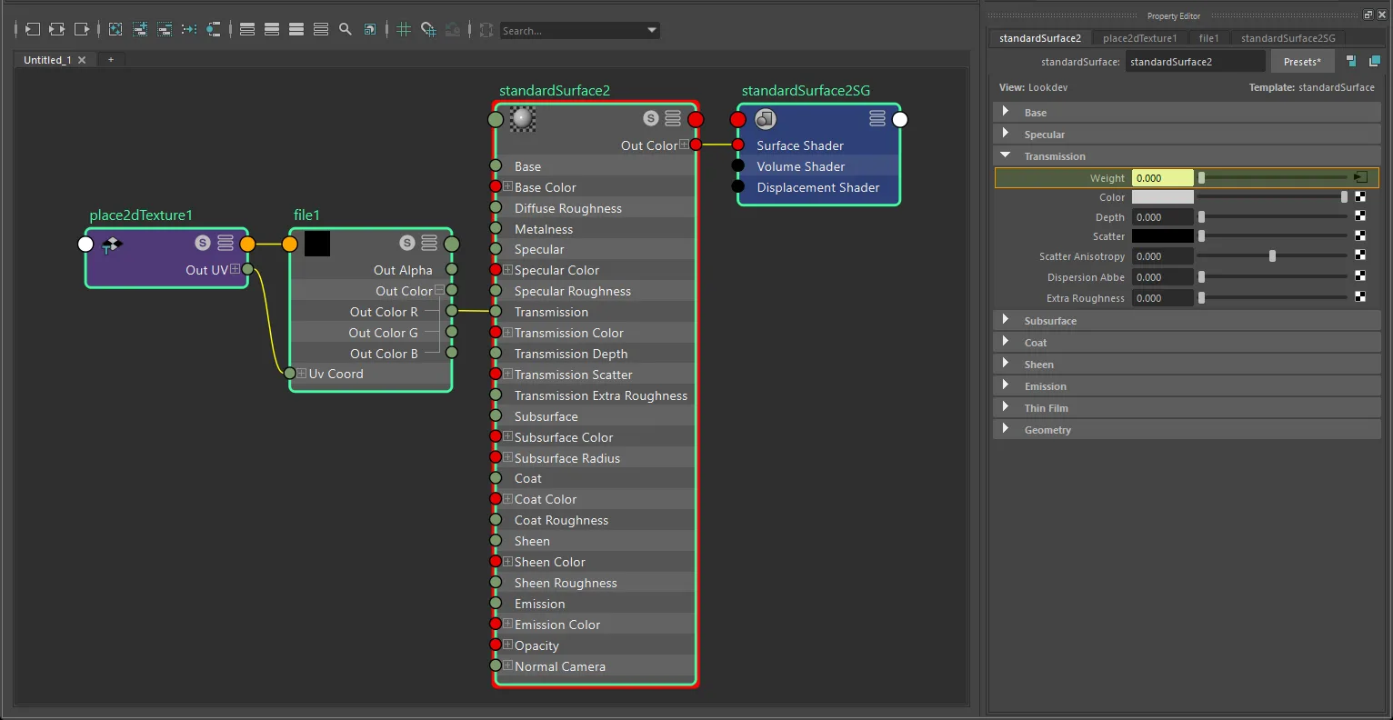Expand the Geometry section
The height and width of the screenshot is (720, 1393).
[1006, 428]
